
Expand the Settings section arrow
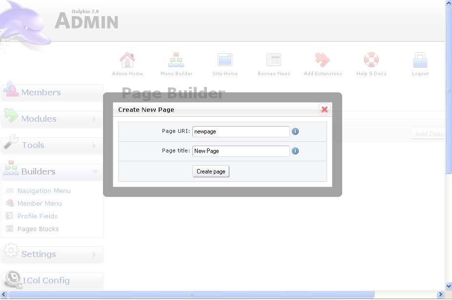95,255
